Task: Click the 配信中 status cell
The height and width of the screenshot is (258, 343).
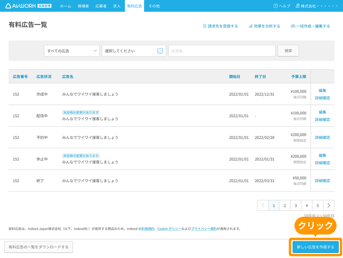Action: 42,116
